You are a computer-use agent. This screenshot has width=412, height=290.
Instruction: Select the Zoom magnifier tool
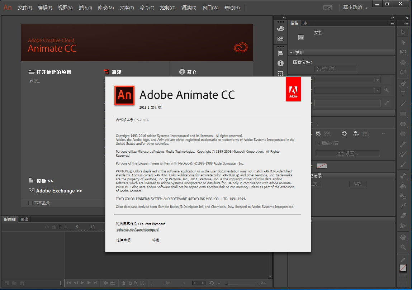point(403,247)
